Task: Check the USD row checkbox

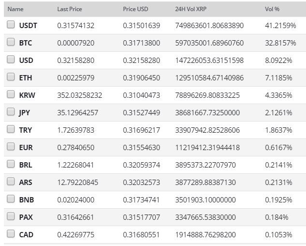Action: (11, 60)
